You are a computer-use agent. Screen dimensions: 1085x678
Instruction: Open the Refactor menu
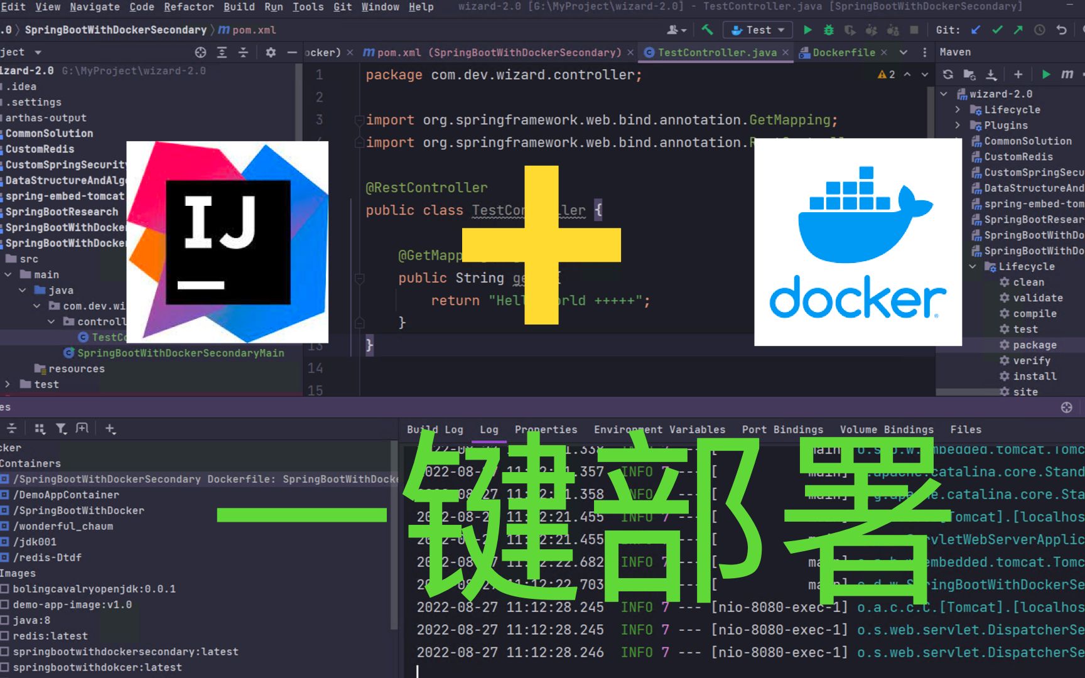pyautogui.click(x=189, y=7)
